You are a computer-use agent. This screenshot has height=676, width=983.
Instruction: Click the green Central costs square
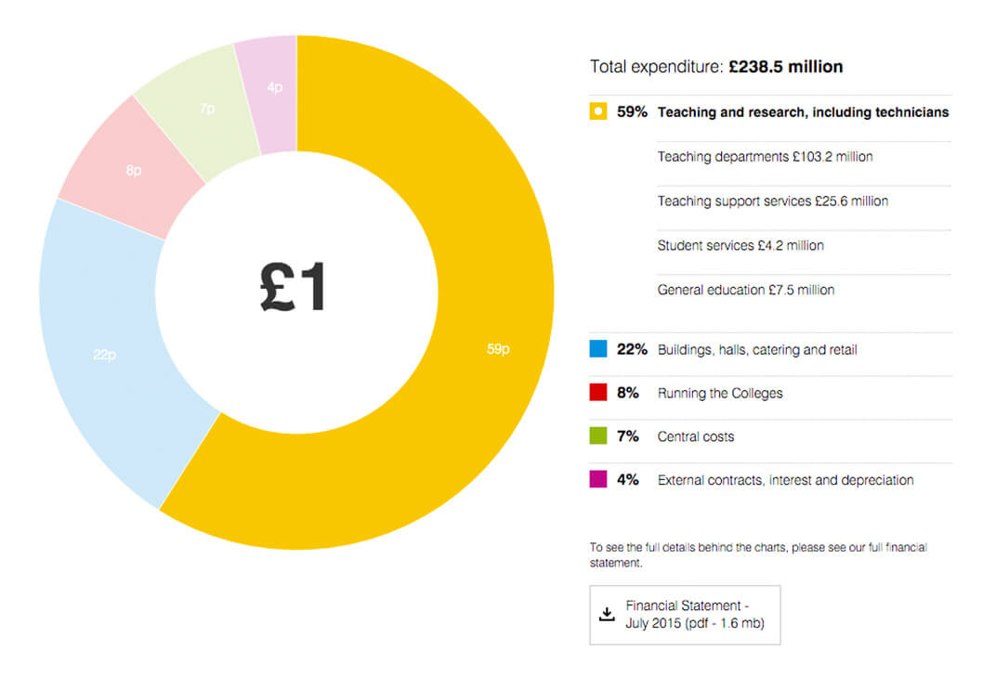598,436
